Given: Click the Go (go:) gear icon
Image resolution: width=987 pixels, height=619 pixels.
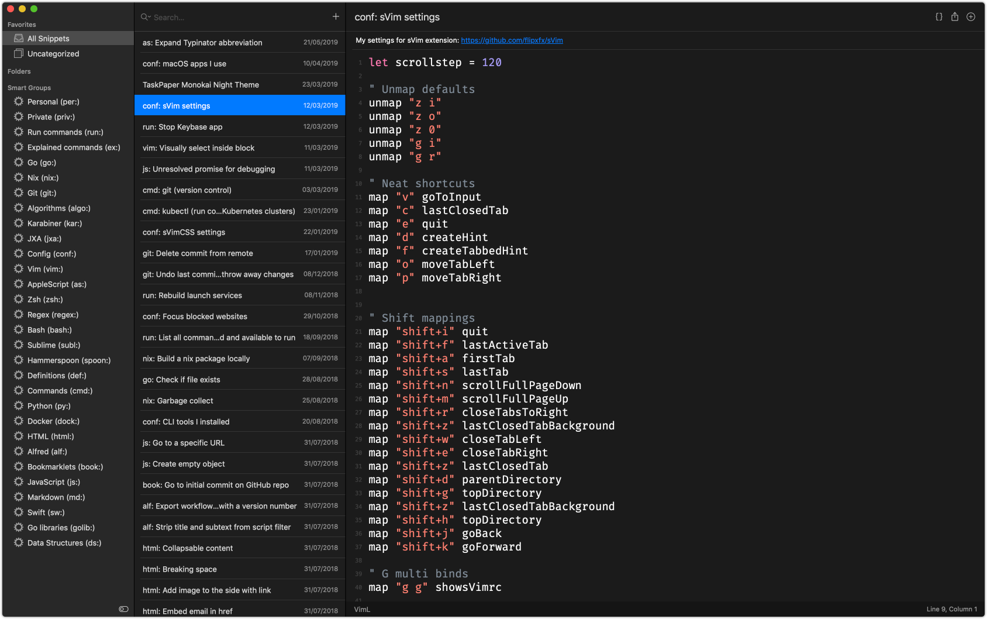Looking at the screenshot, I should pos(19,163).
